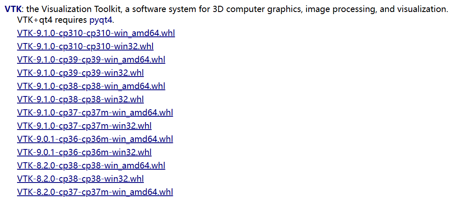The image size is (450, 197).
Task: Download VTK-9.1.0-cp37-cp37m-win32.whl
Action: (84, 125)
